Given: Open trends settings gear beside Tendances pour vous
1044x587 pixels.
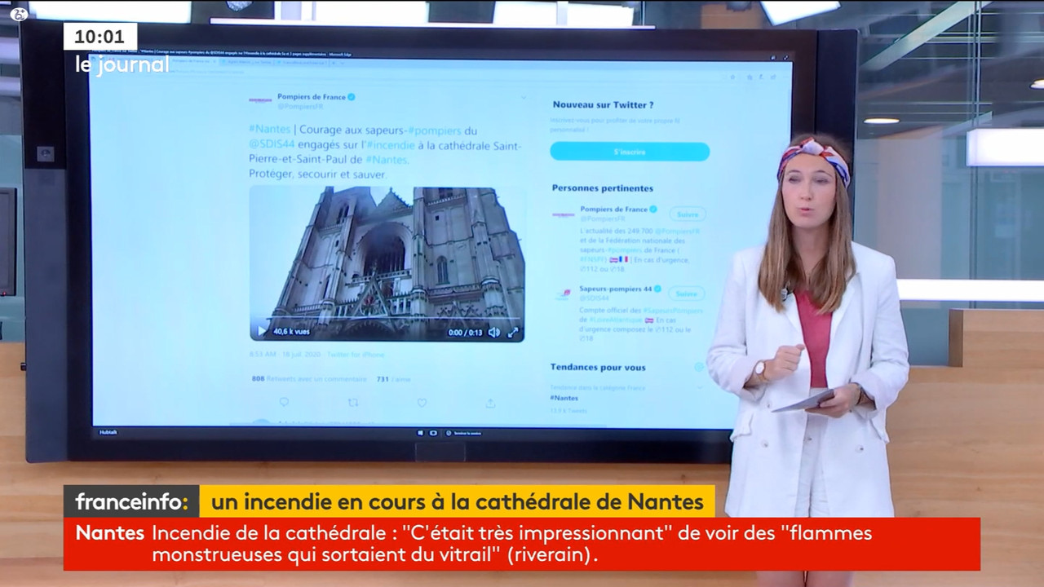Looking at the screenshot, I should 699,367.
